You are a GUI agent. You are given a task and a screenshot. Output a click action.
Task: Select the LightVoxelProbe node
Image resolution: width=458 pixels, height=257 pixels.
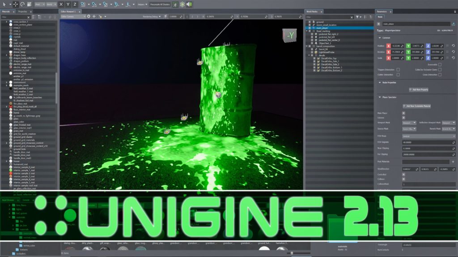point(326,52)
